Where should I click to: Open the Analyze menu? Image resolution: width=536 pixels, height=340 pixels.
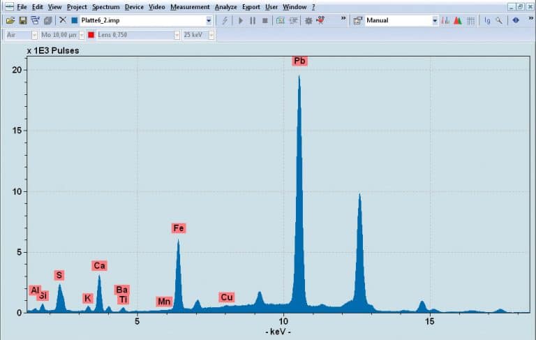225,7
